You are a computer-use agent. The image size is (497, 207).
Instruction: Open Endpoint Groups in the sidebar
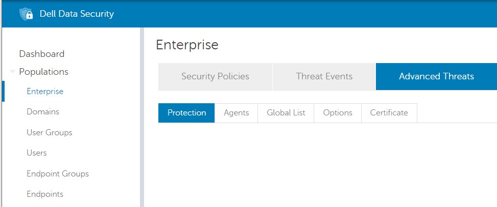pyautogui.click(x=58, y=173)
